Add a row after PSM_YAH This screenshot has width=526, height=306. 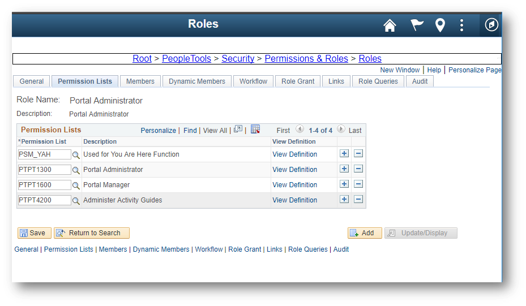point(344,153)
